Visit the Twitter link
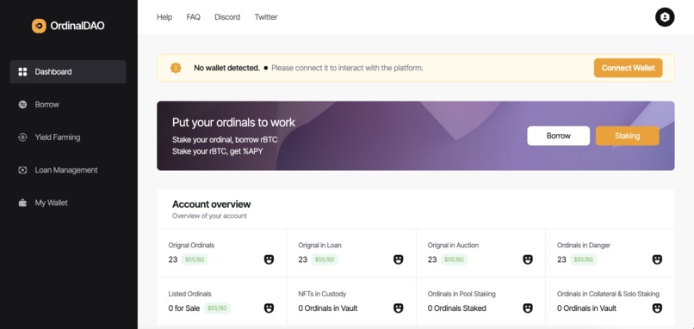The image size is (694, 329). coord(266,17)
